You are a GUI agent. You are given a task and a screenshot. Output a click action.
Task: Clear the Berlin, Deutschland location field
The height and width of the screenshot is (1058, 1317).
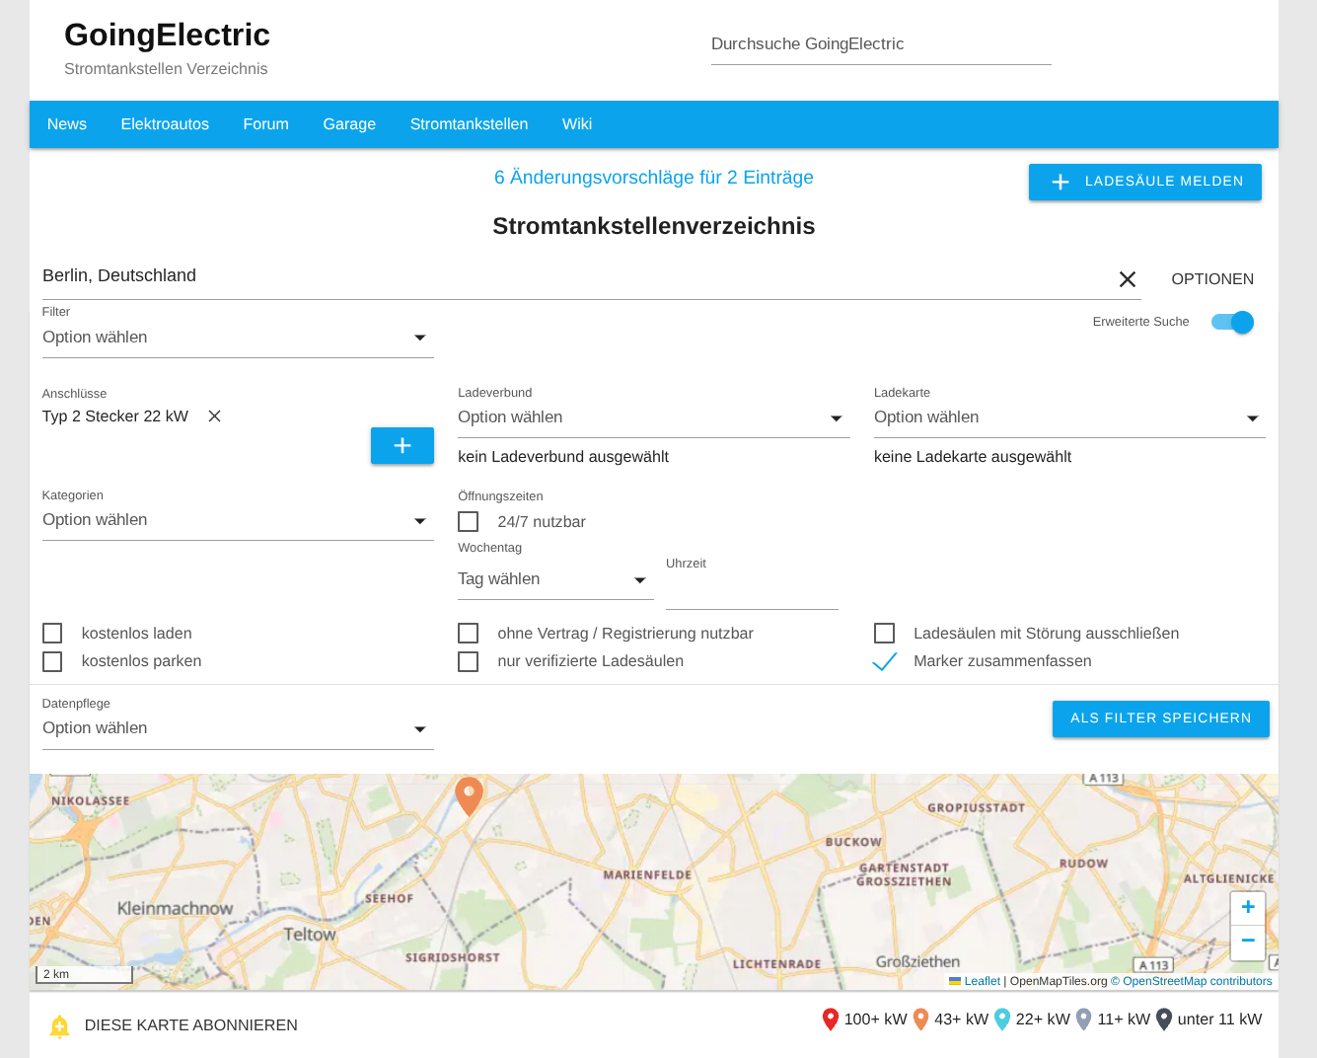pos(1127,279)
